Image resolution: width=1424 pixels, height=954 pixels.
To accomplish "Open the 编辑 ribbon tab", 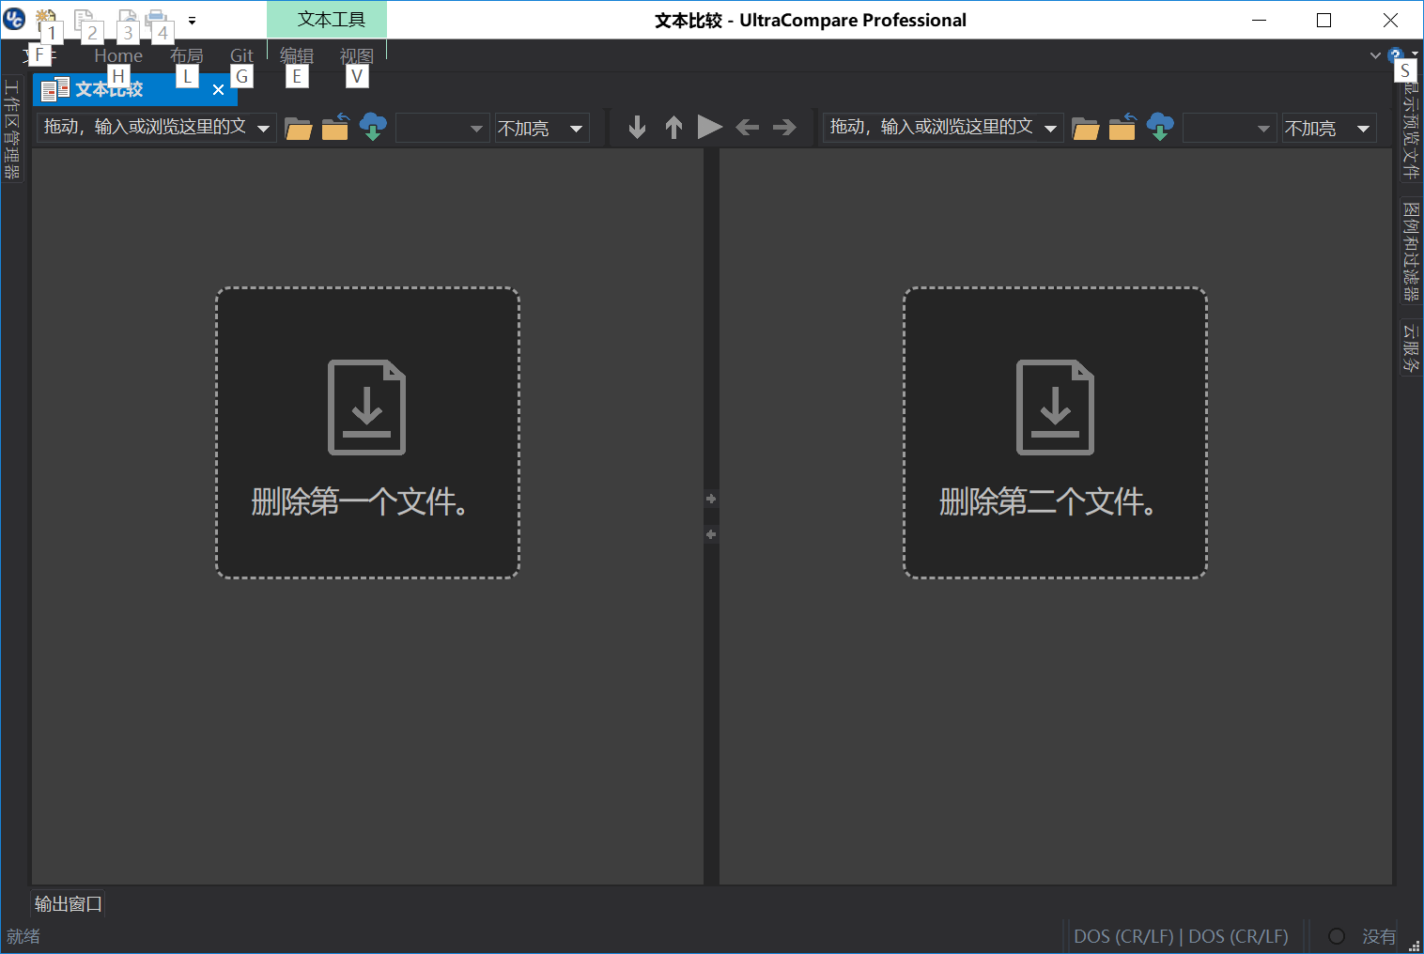I will 297,56.
